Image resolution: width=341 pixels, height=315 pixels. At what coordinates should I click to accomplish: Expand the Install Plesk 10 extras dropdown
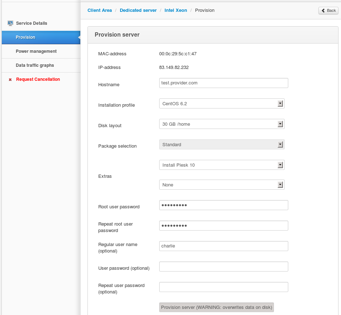222,165
